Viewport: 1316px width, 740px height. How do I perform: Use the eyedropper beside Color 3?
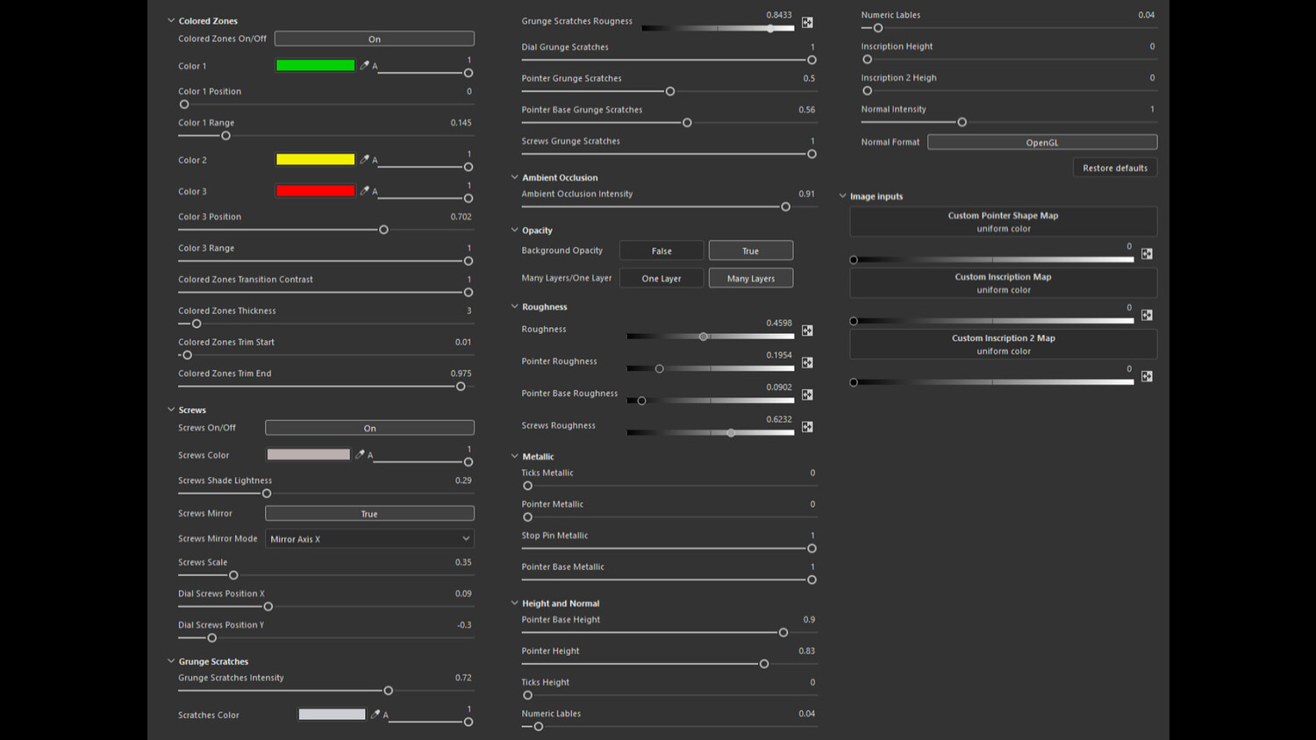click(x=364, y=191)
